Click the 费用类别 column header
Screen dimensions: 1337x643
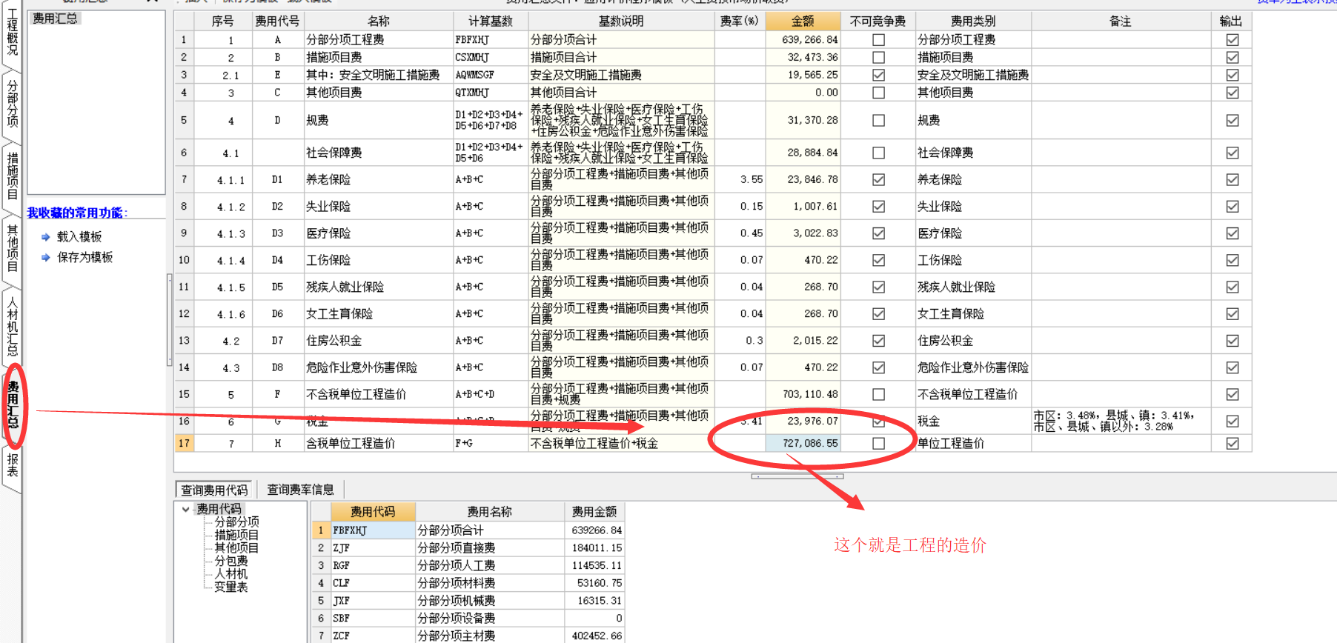pos(973,21)
